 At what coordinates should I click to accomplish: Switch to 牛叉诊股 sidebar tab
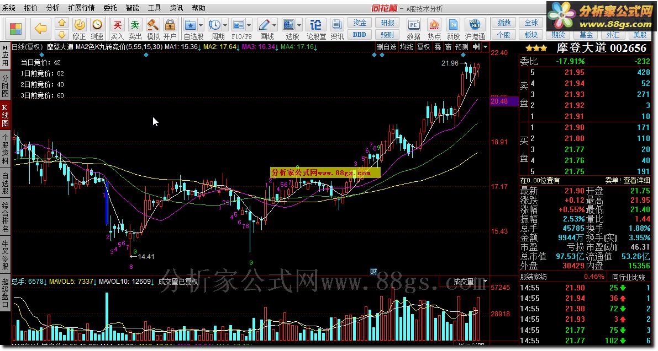[x=5, y=255]
